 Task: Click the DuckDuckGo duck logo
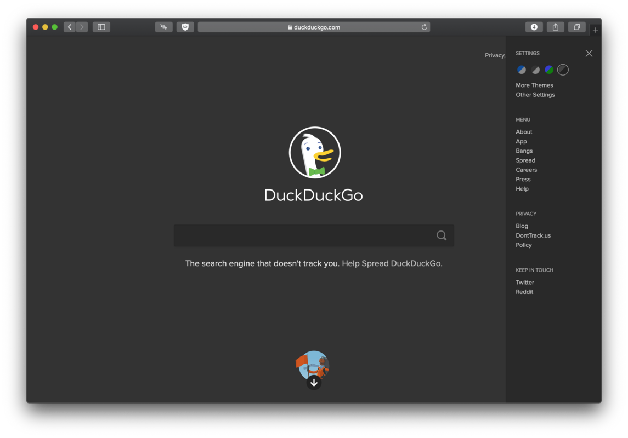(x=315, y=153)
